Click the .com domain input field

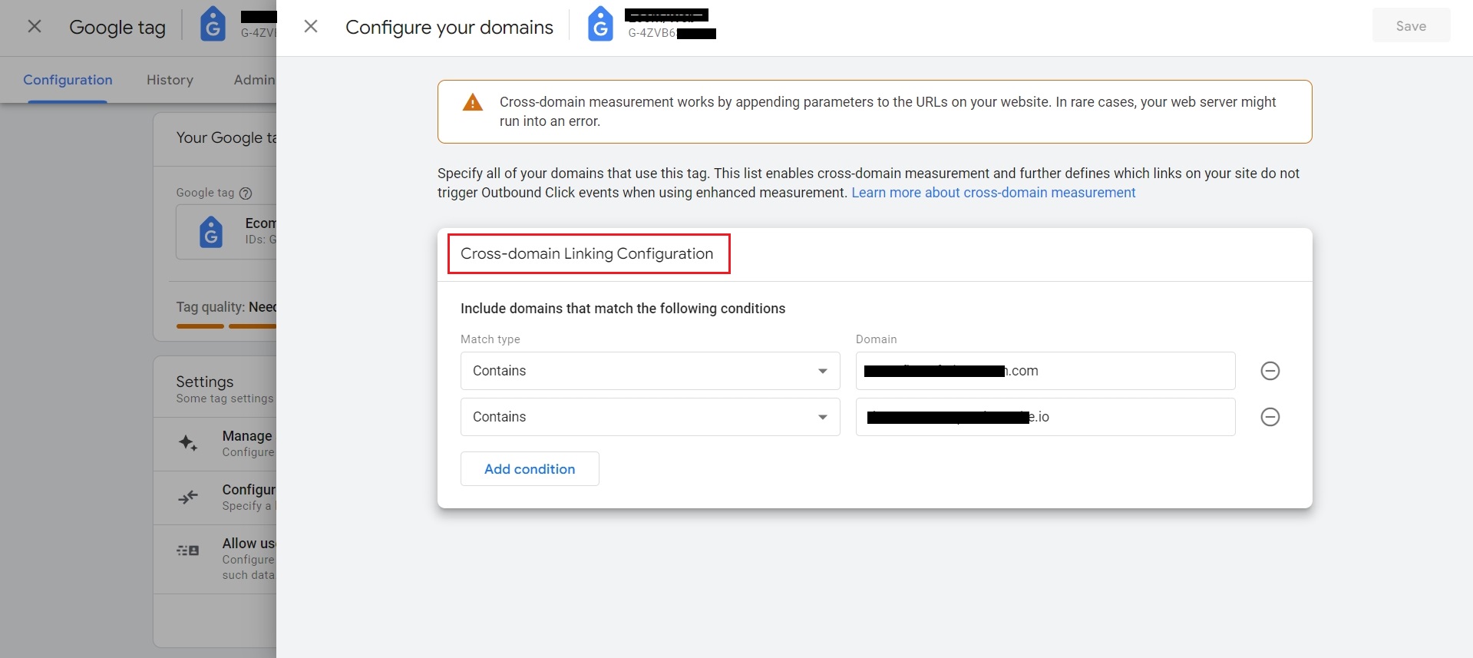point(1045,371)
